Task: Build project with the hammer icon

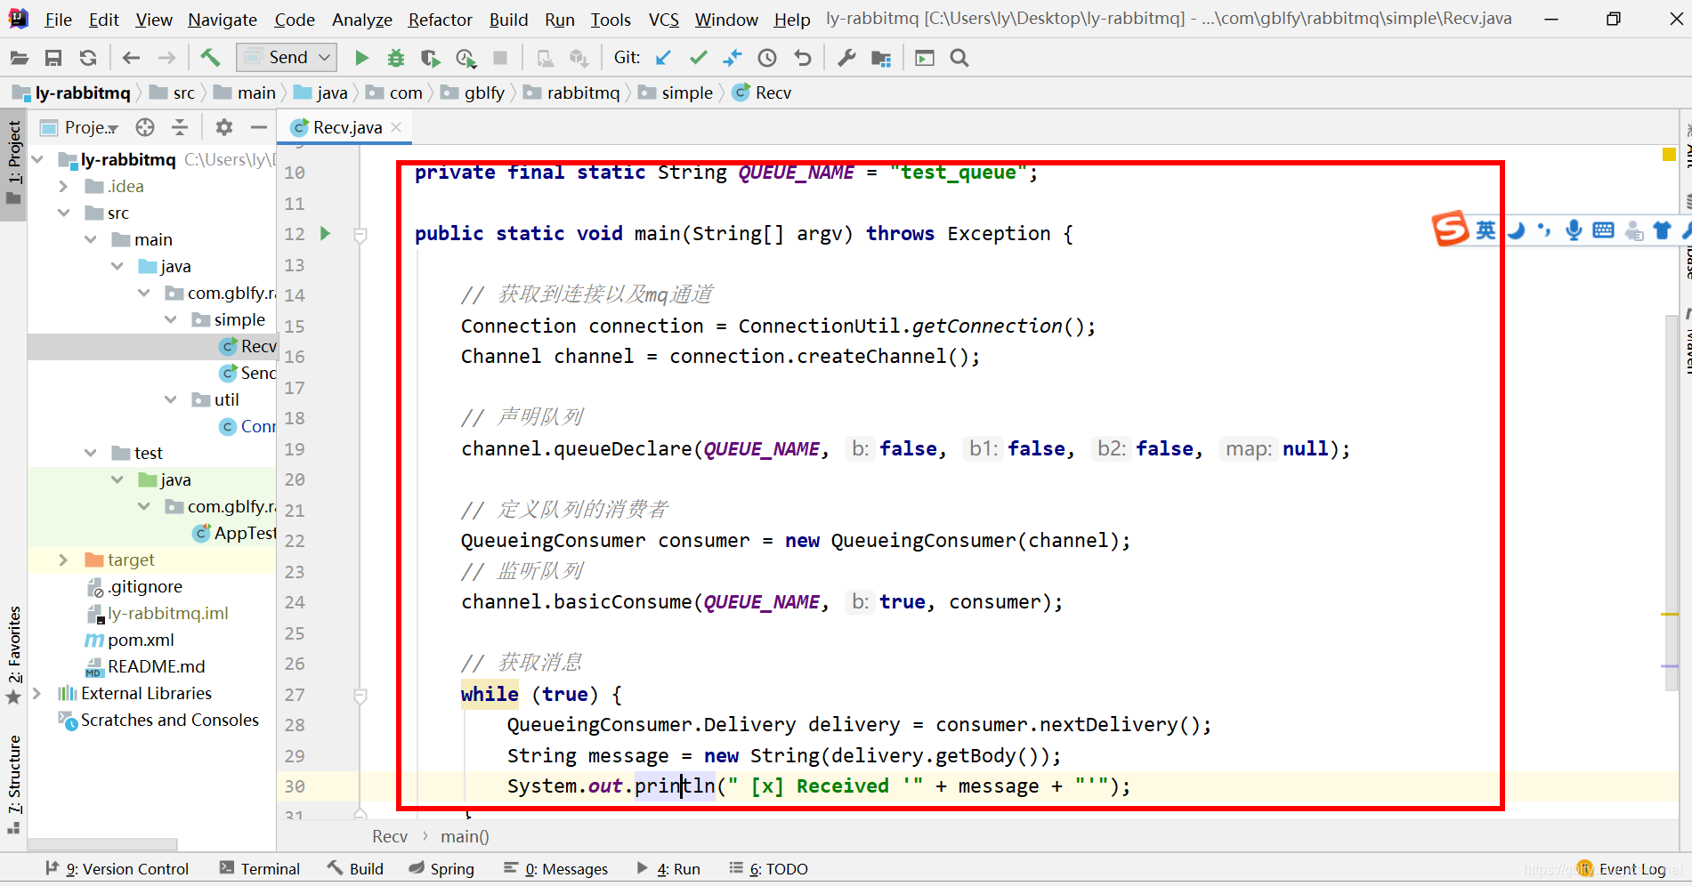Action: point(210,58)
